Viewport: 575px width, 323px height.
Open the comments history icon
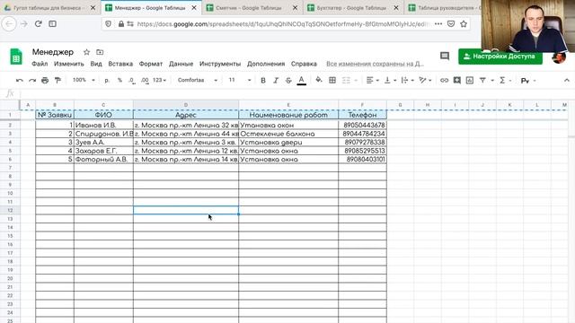pos(445,56)
